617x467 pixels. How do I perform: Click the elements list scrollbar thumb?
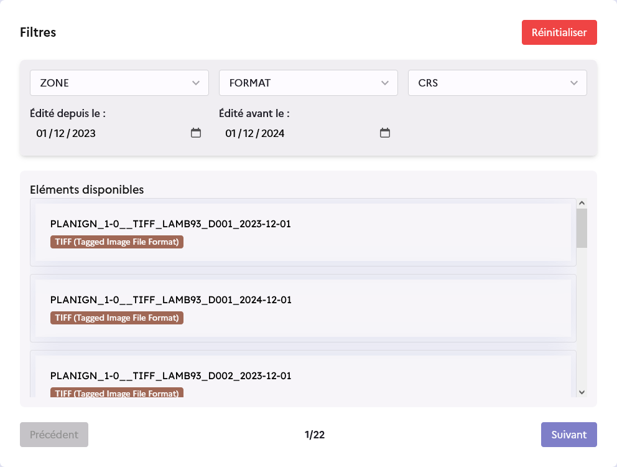click(582, 228)
